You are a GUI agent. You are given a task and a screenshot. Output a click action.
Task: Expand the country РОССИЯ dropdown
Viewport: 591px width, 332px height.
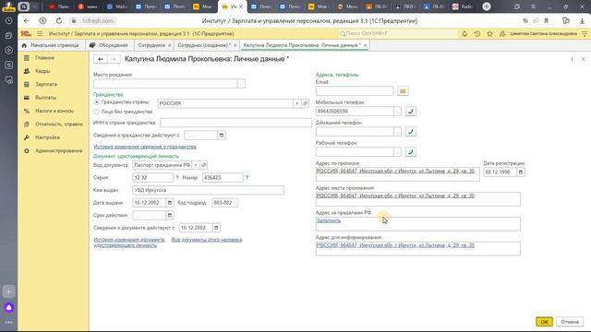point(297,103)
